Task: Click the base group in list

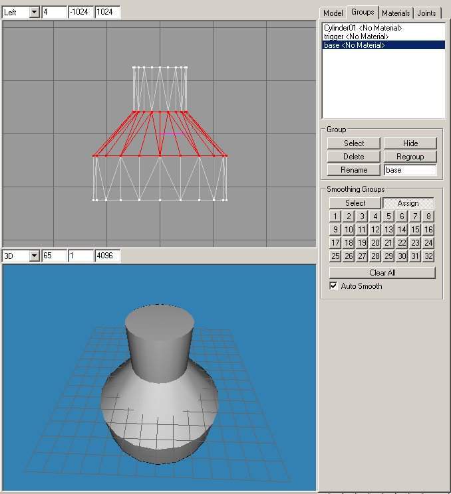Action: pyautogui.click(x=354, y=45)
